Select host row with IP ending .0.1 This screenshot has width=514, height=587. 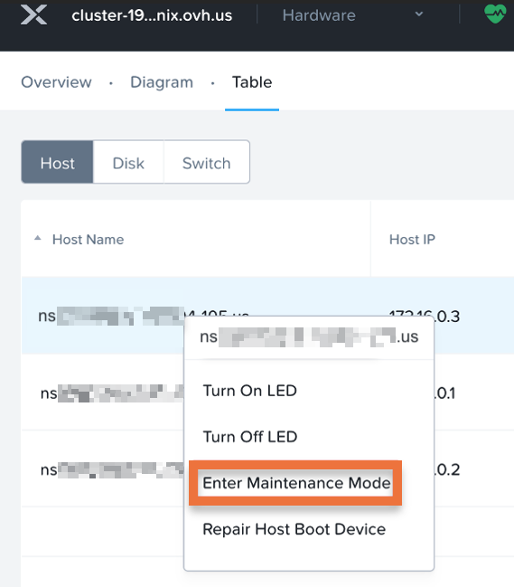267,393
